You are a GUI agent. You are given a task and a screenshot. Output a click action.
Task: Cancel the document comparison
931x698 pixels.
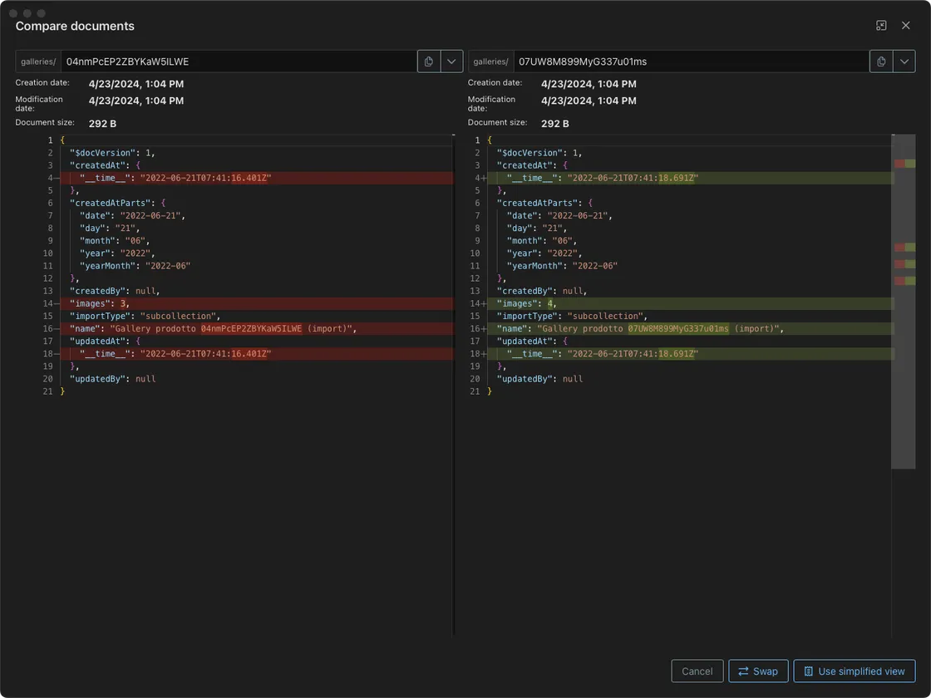pyautogui.click(x=697, y=671)
